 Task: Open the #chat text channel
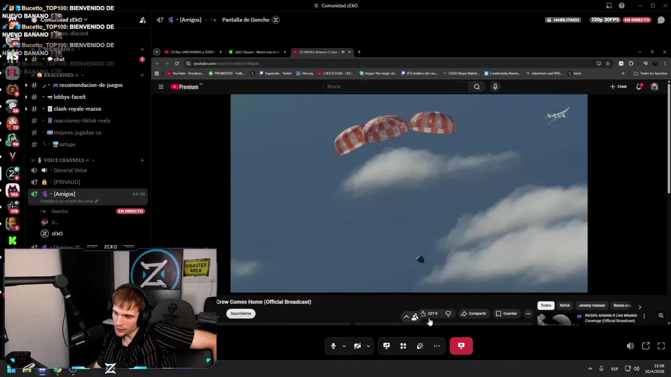88,59
